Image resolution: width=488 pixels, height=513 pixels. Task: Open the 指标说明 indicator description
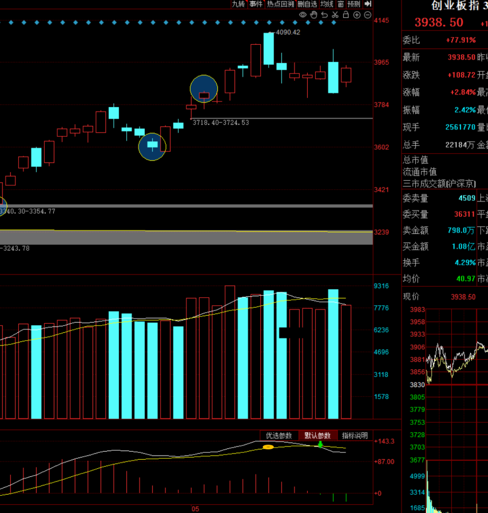pyautogui.click(x=355, y=435)
